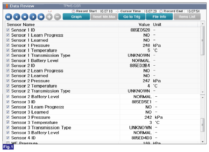This screenshot has height=152, width=209.
Task: Click the upper list's scroll up arrow
Action: coord(203,24)
